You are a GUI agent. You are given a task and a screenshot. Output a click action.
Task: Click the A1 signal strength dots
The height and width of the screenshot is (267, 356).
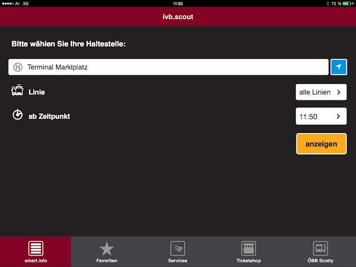click(8, 3)
